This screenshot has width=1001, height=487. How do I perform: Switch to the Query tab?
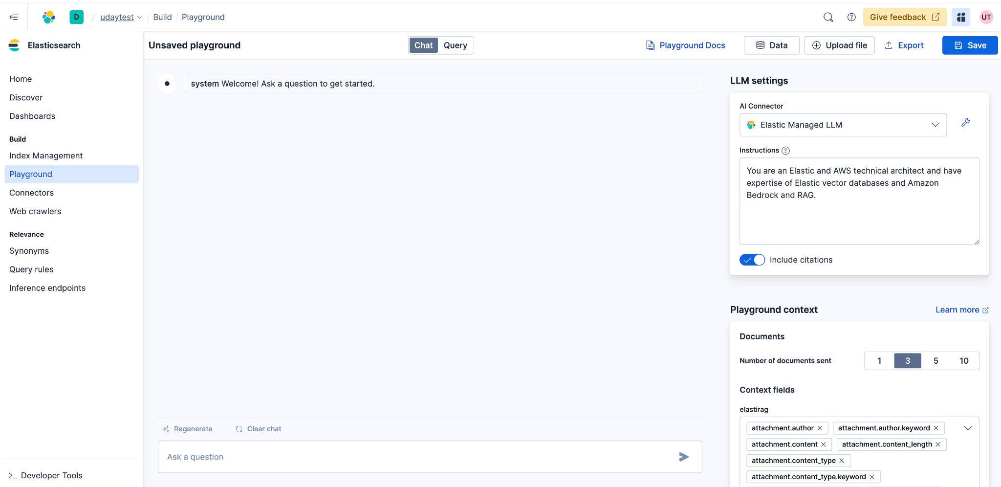tap(455, 45)
